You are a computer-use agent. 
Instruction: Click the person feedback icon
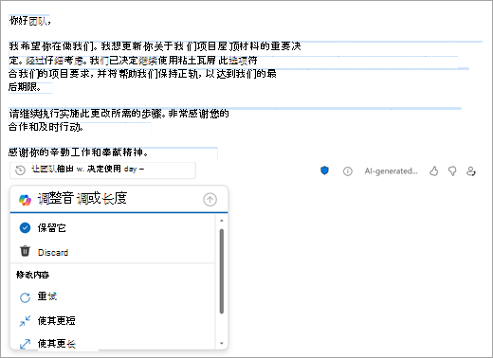(x=471, y=171)
